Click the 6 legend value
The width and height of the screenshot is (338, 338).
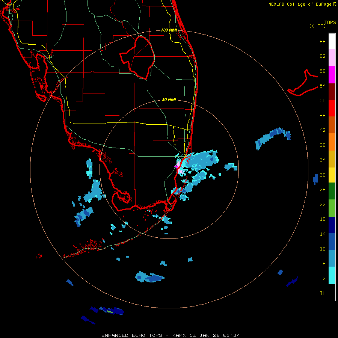324,264
